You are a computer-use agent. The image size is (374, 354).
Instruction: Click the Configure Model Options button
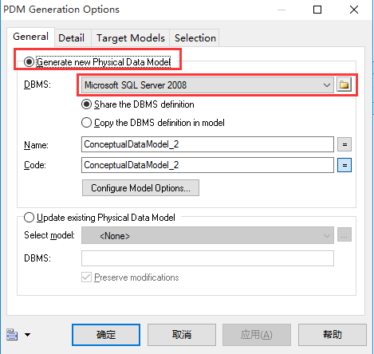pos(140,188)
